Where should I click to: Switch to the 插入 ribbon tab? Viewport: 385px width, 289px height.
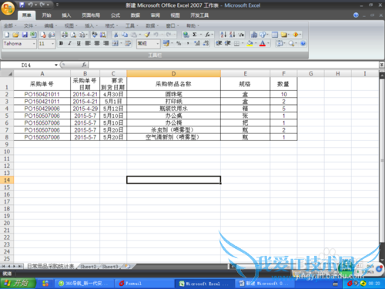[66, 15]
